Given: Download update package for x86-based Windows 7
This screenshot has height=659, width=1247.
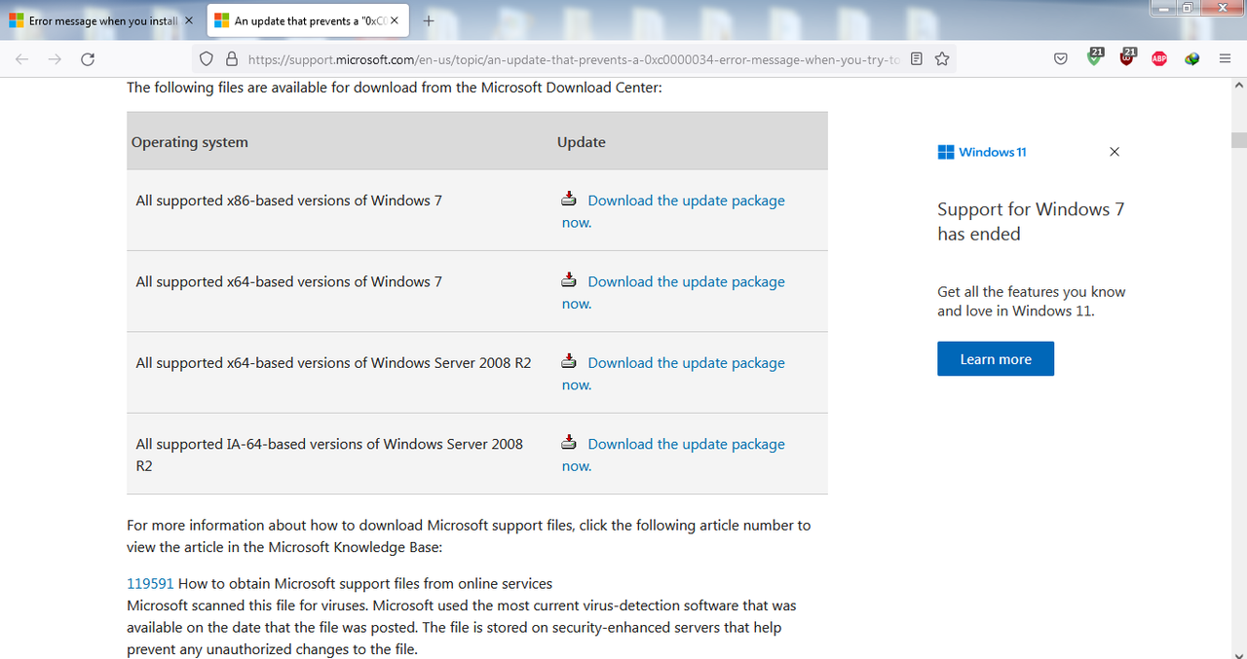Looking at the screenshot, I should 673,211.
